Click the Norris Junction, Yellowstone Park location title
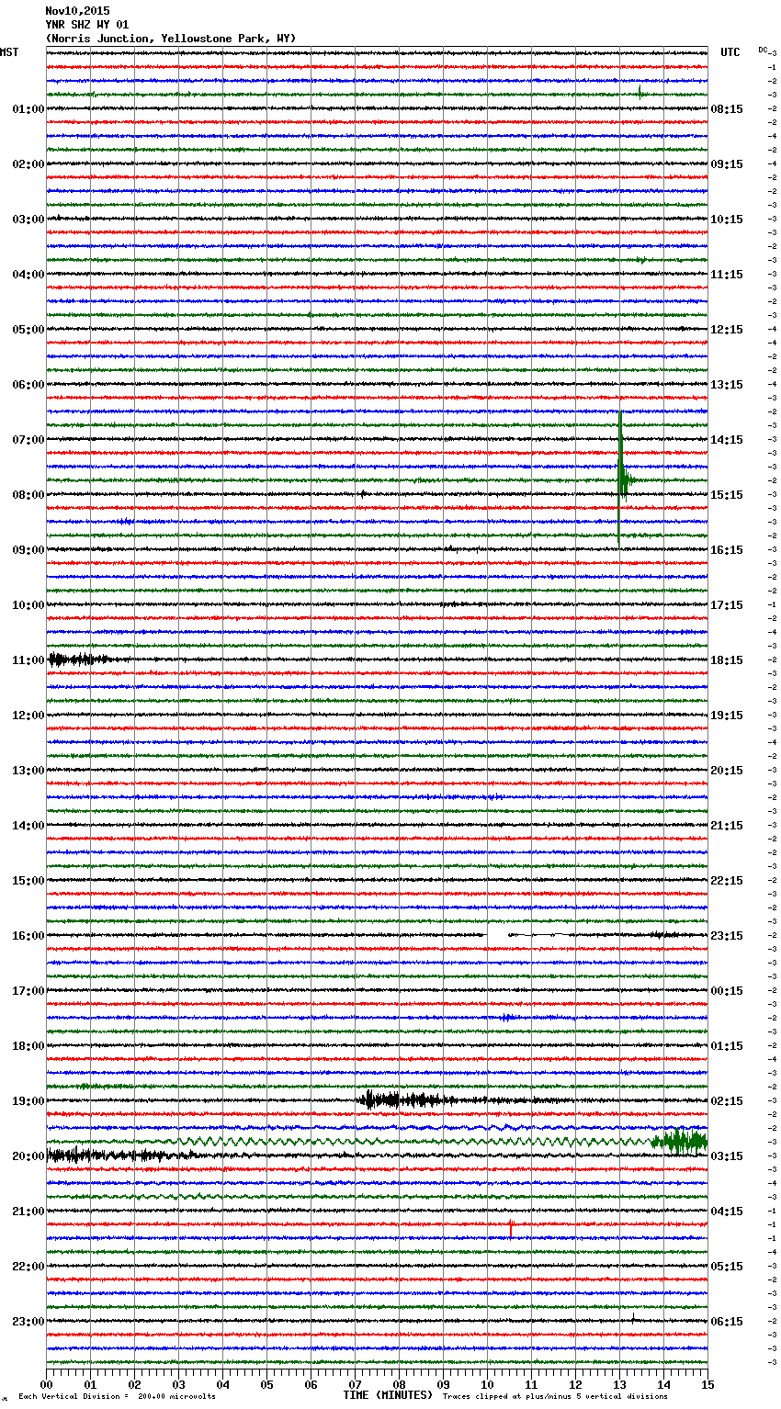Viewport: 781px width, 1409px height. click(171, 39)
